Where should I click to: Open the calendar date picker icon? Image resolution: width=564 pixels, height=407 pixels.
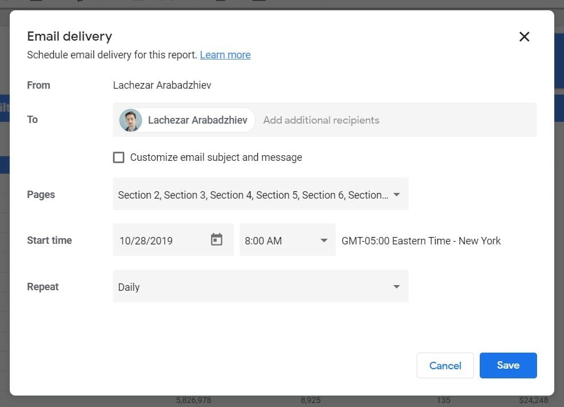tap(217, 240)
